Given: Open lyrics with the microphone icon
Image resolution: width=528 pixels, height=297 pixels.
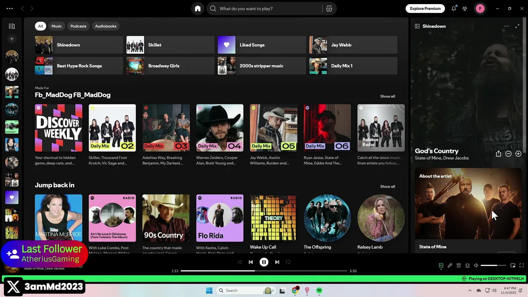Looking at the screenshot, I should tap(450, 266).
